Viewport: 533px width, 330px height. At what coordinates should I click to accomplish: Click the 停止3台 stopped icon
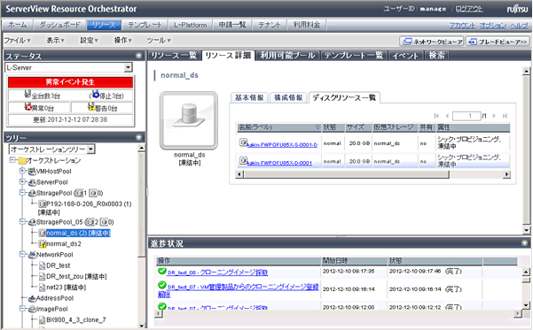click(x=96, y=95)
